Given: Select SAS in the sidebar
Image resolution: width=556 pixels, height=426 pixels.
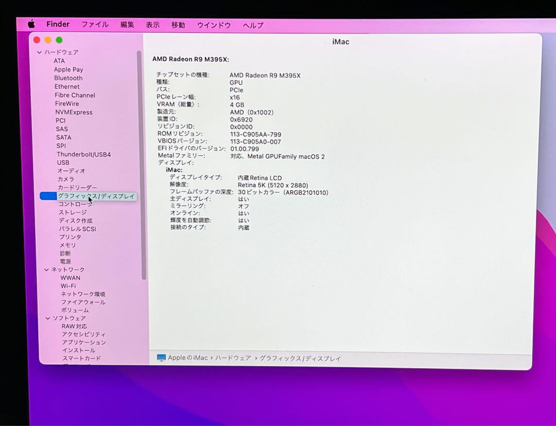Looking at the screenshot, I should pyautogui.click(x=62, y=129).
